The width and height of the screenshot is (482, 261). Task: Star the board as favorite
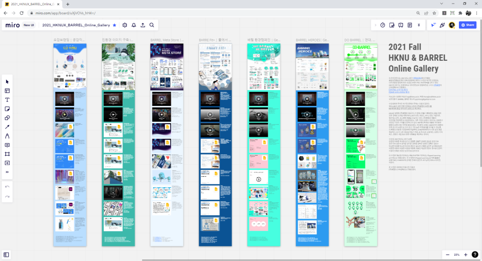click(115, 25)
